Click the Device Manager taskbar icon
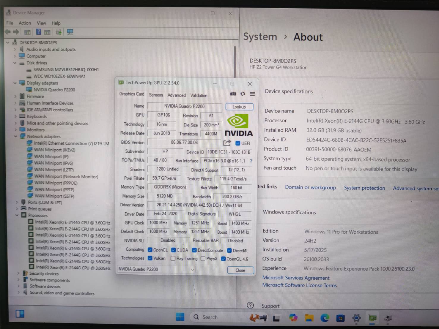 (388, 319)
